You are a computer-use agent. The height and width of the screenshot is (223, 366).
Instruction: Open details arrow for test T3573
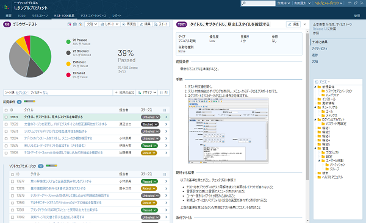166,132
